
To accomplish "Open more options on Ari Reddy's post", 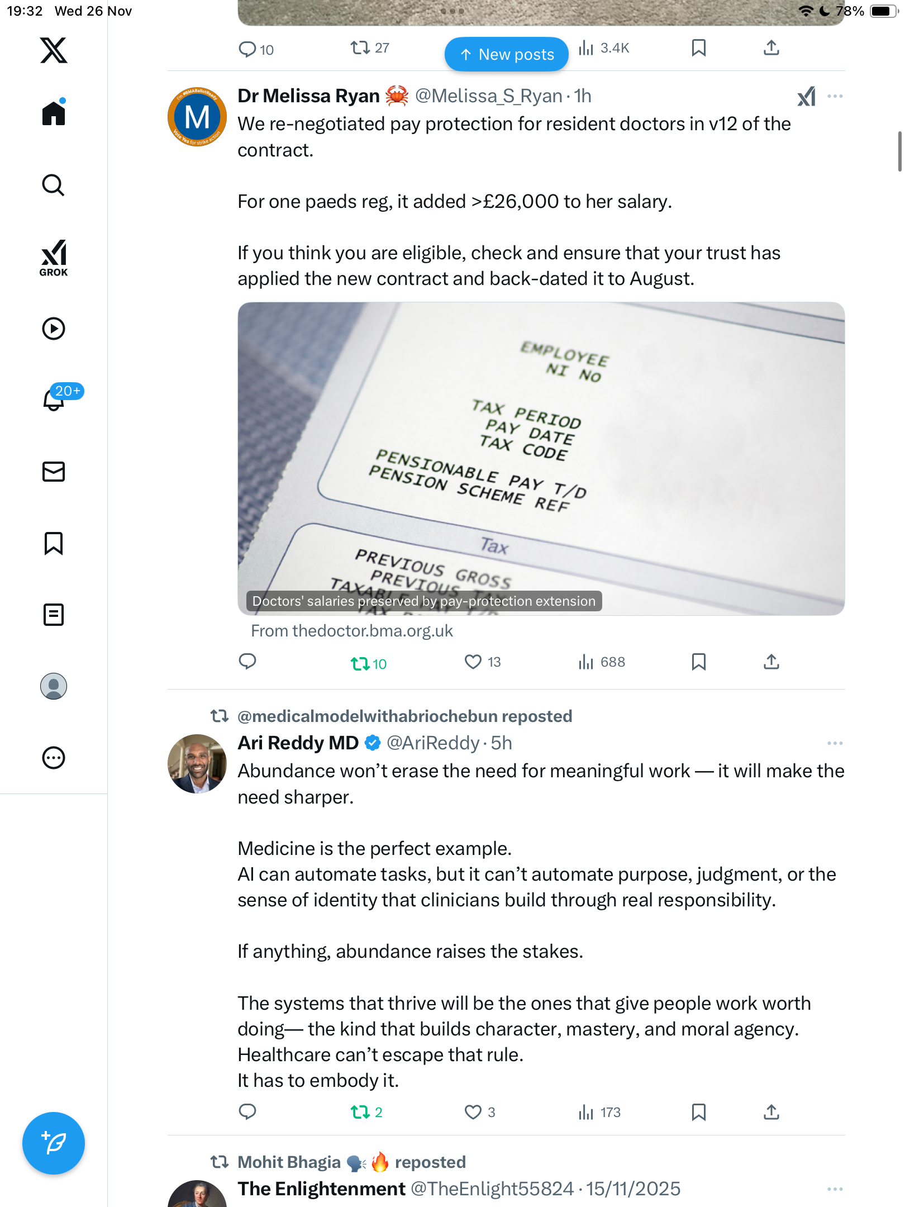I will point(835,743).
